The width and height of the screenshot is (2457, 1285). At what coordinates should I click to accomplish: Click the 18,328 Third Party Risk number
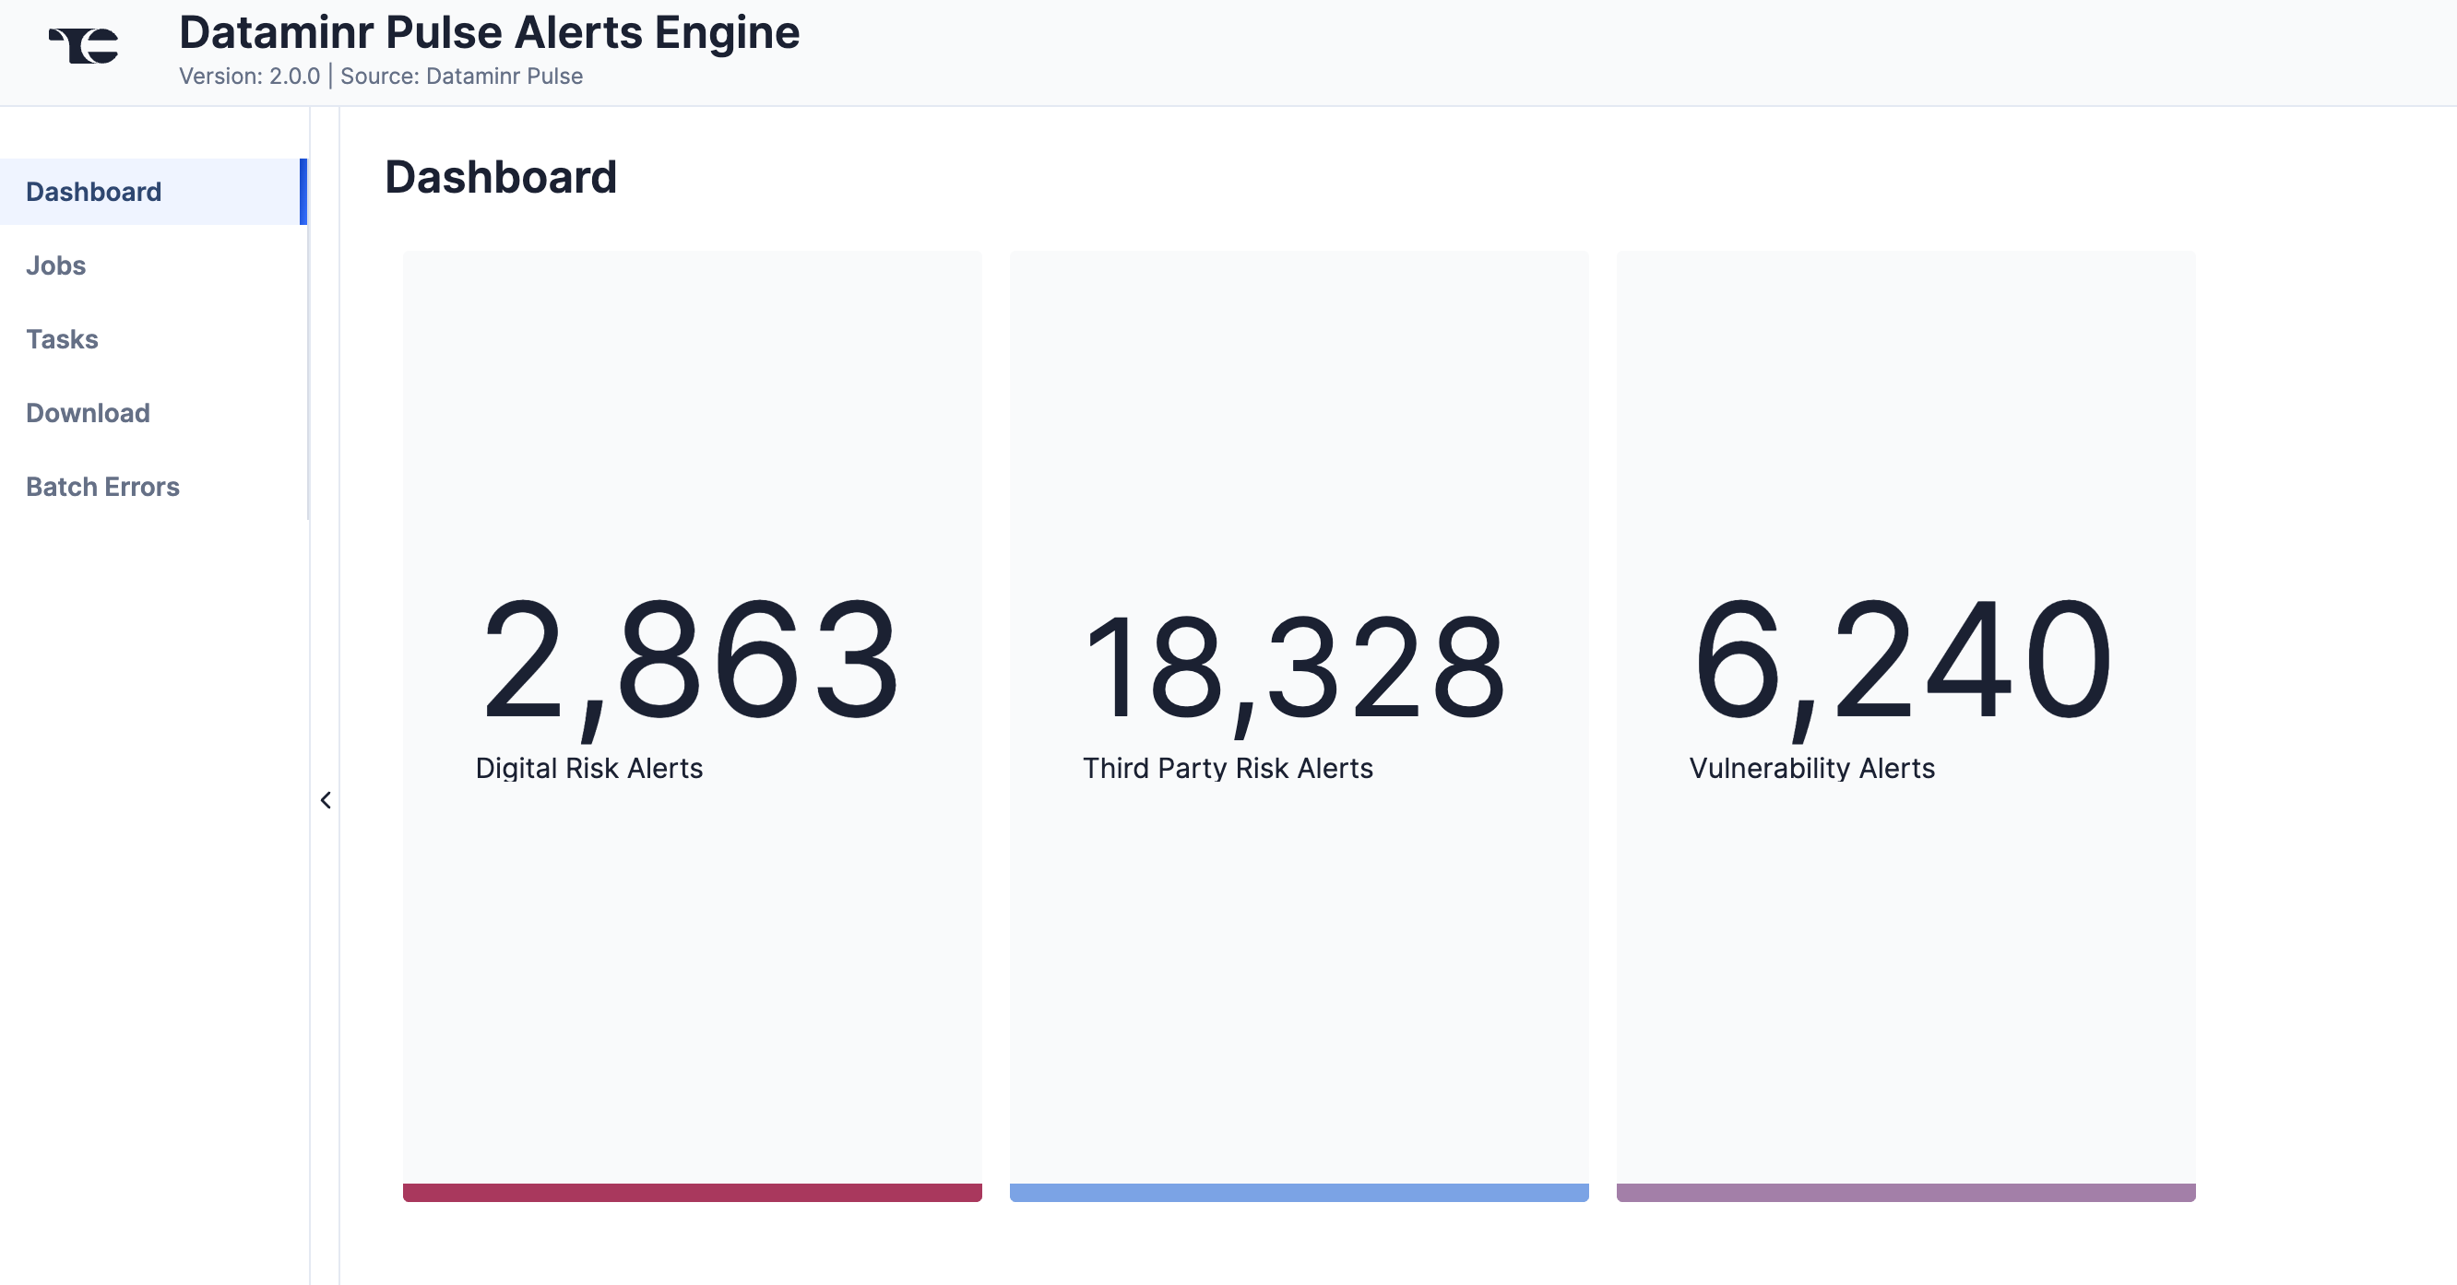[1293, 667]
